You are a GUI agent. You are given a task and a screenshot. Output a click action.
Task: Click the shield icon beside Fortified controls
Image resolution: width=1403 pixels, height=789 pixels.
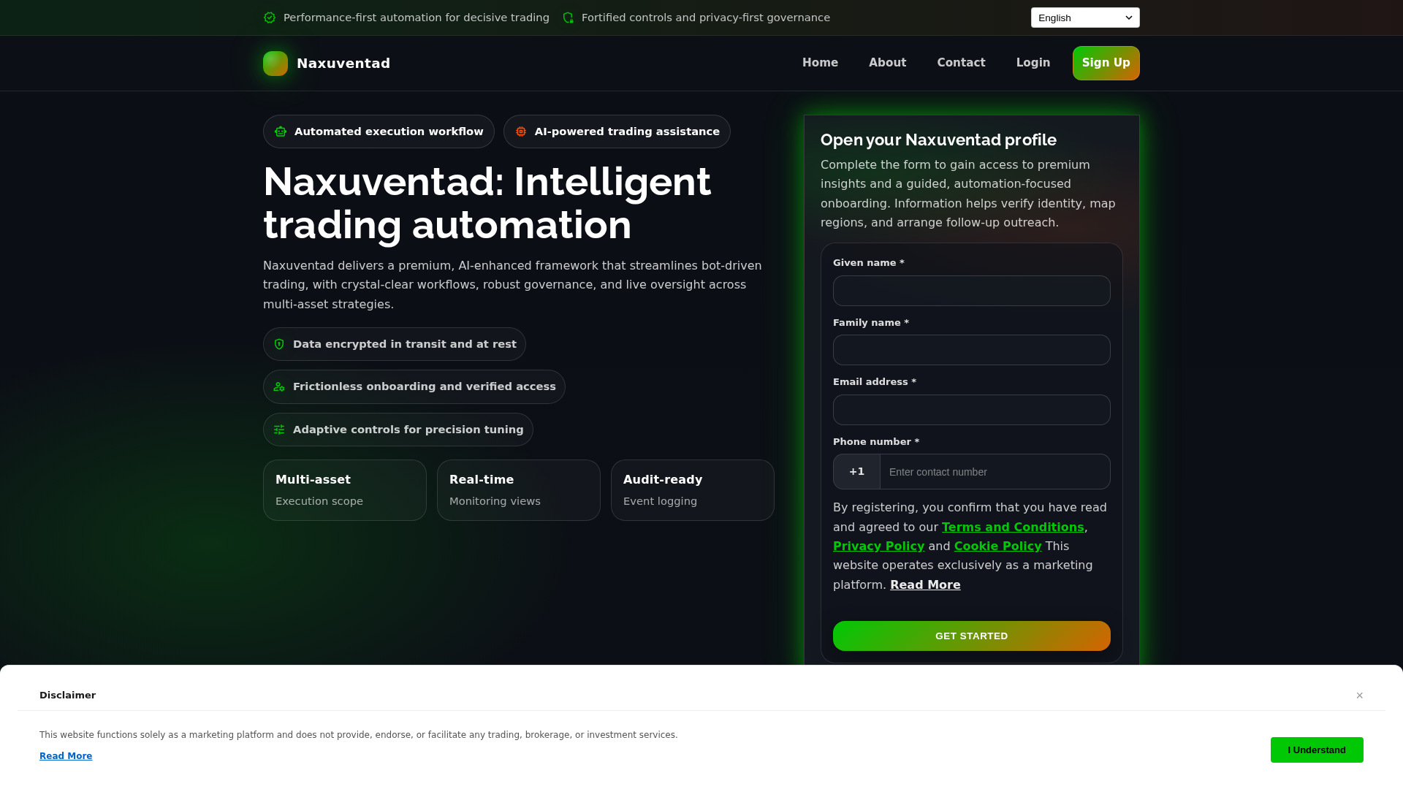[568, 18]
